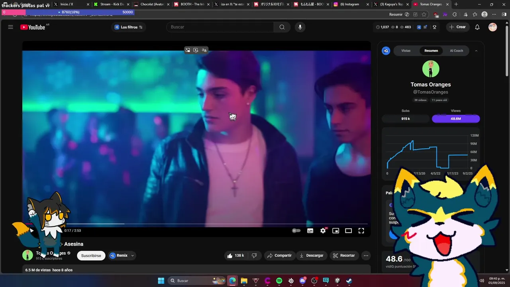The image size is (510, 287).
Task: Toggle fullscreen mode in the player
Action: [361, 230]
